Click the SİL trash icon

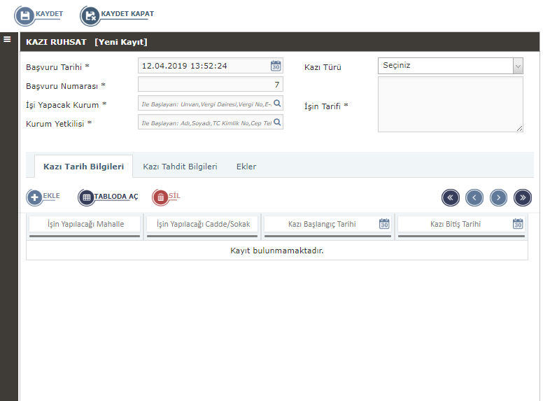(x=160, y=197)
